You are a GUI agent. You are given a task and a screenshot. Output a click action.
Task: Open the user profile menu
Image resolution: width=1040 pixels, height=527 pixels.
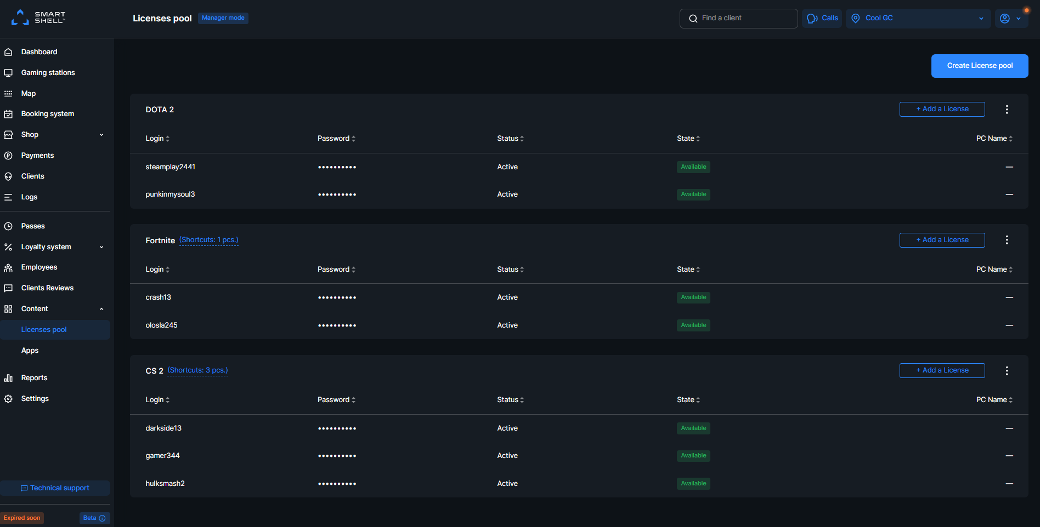click(1011, 18)
